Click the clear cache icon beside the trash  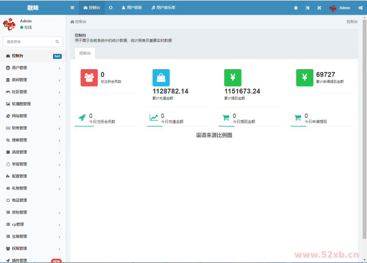tap(307, 8)
